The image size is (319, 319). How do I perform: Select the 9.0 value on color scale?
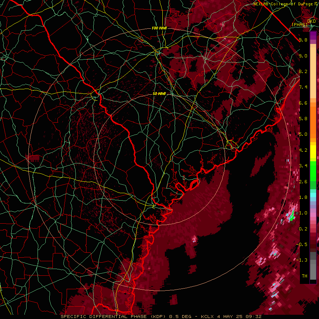[x=303, y=56]
